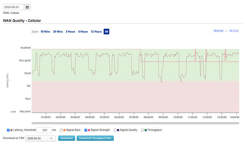Viewport: 244px width, 144px height.
Task: Click the latency threshold input field
Action: [44, 130]
